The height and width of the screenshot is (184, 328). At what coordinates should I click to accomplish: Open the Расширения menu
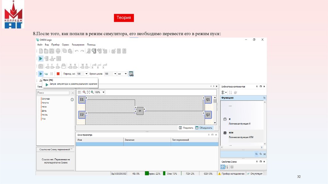tap(78, 45)
